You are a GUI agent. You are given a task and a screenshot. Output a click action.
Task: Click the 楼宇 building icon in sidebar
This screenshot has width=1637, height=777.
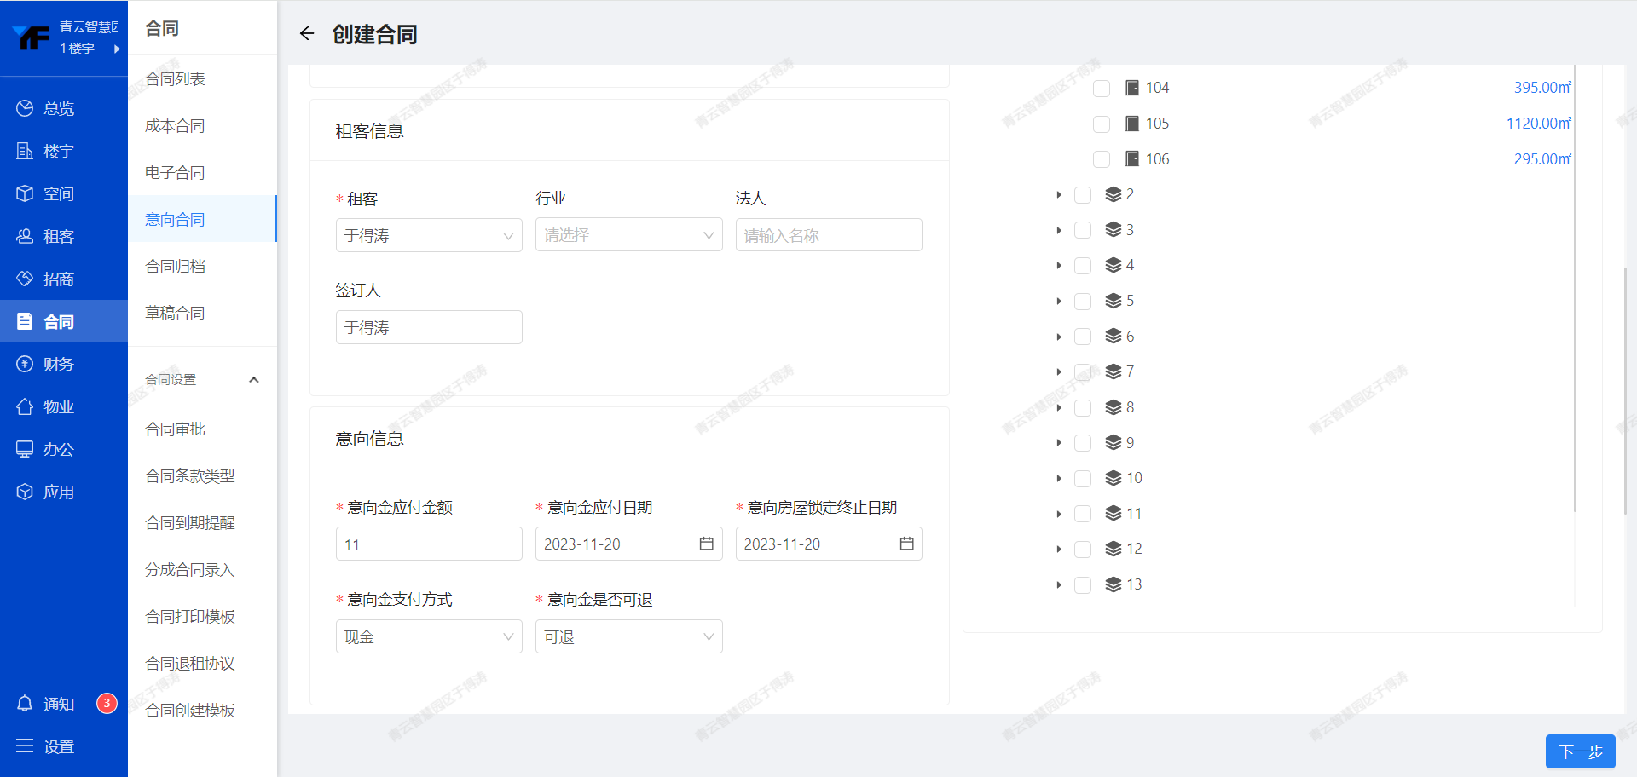click(x=25, y=151)
